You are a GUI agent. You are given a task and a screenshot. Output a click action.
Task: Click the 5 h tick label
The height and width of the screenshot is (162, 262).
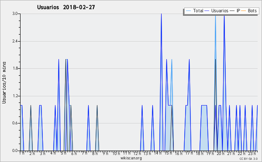point(64,153)
